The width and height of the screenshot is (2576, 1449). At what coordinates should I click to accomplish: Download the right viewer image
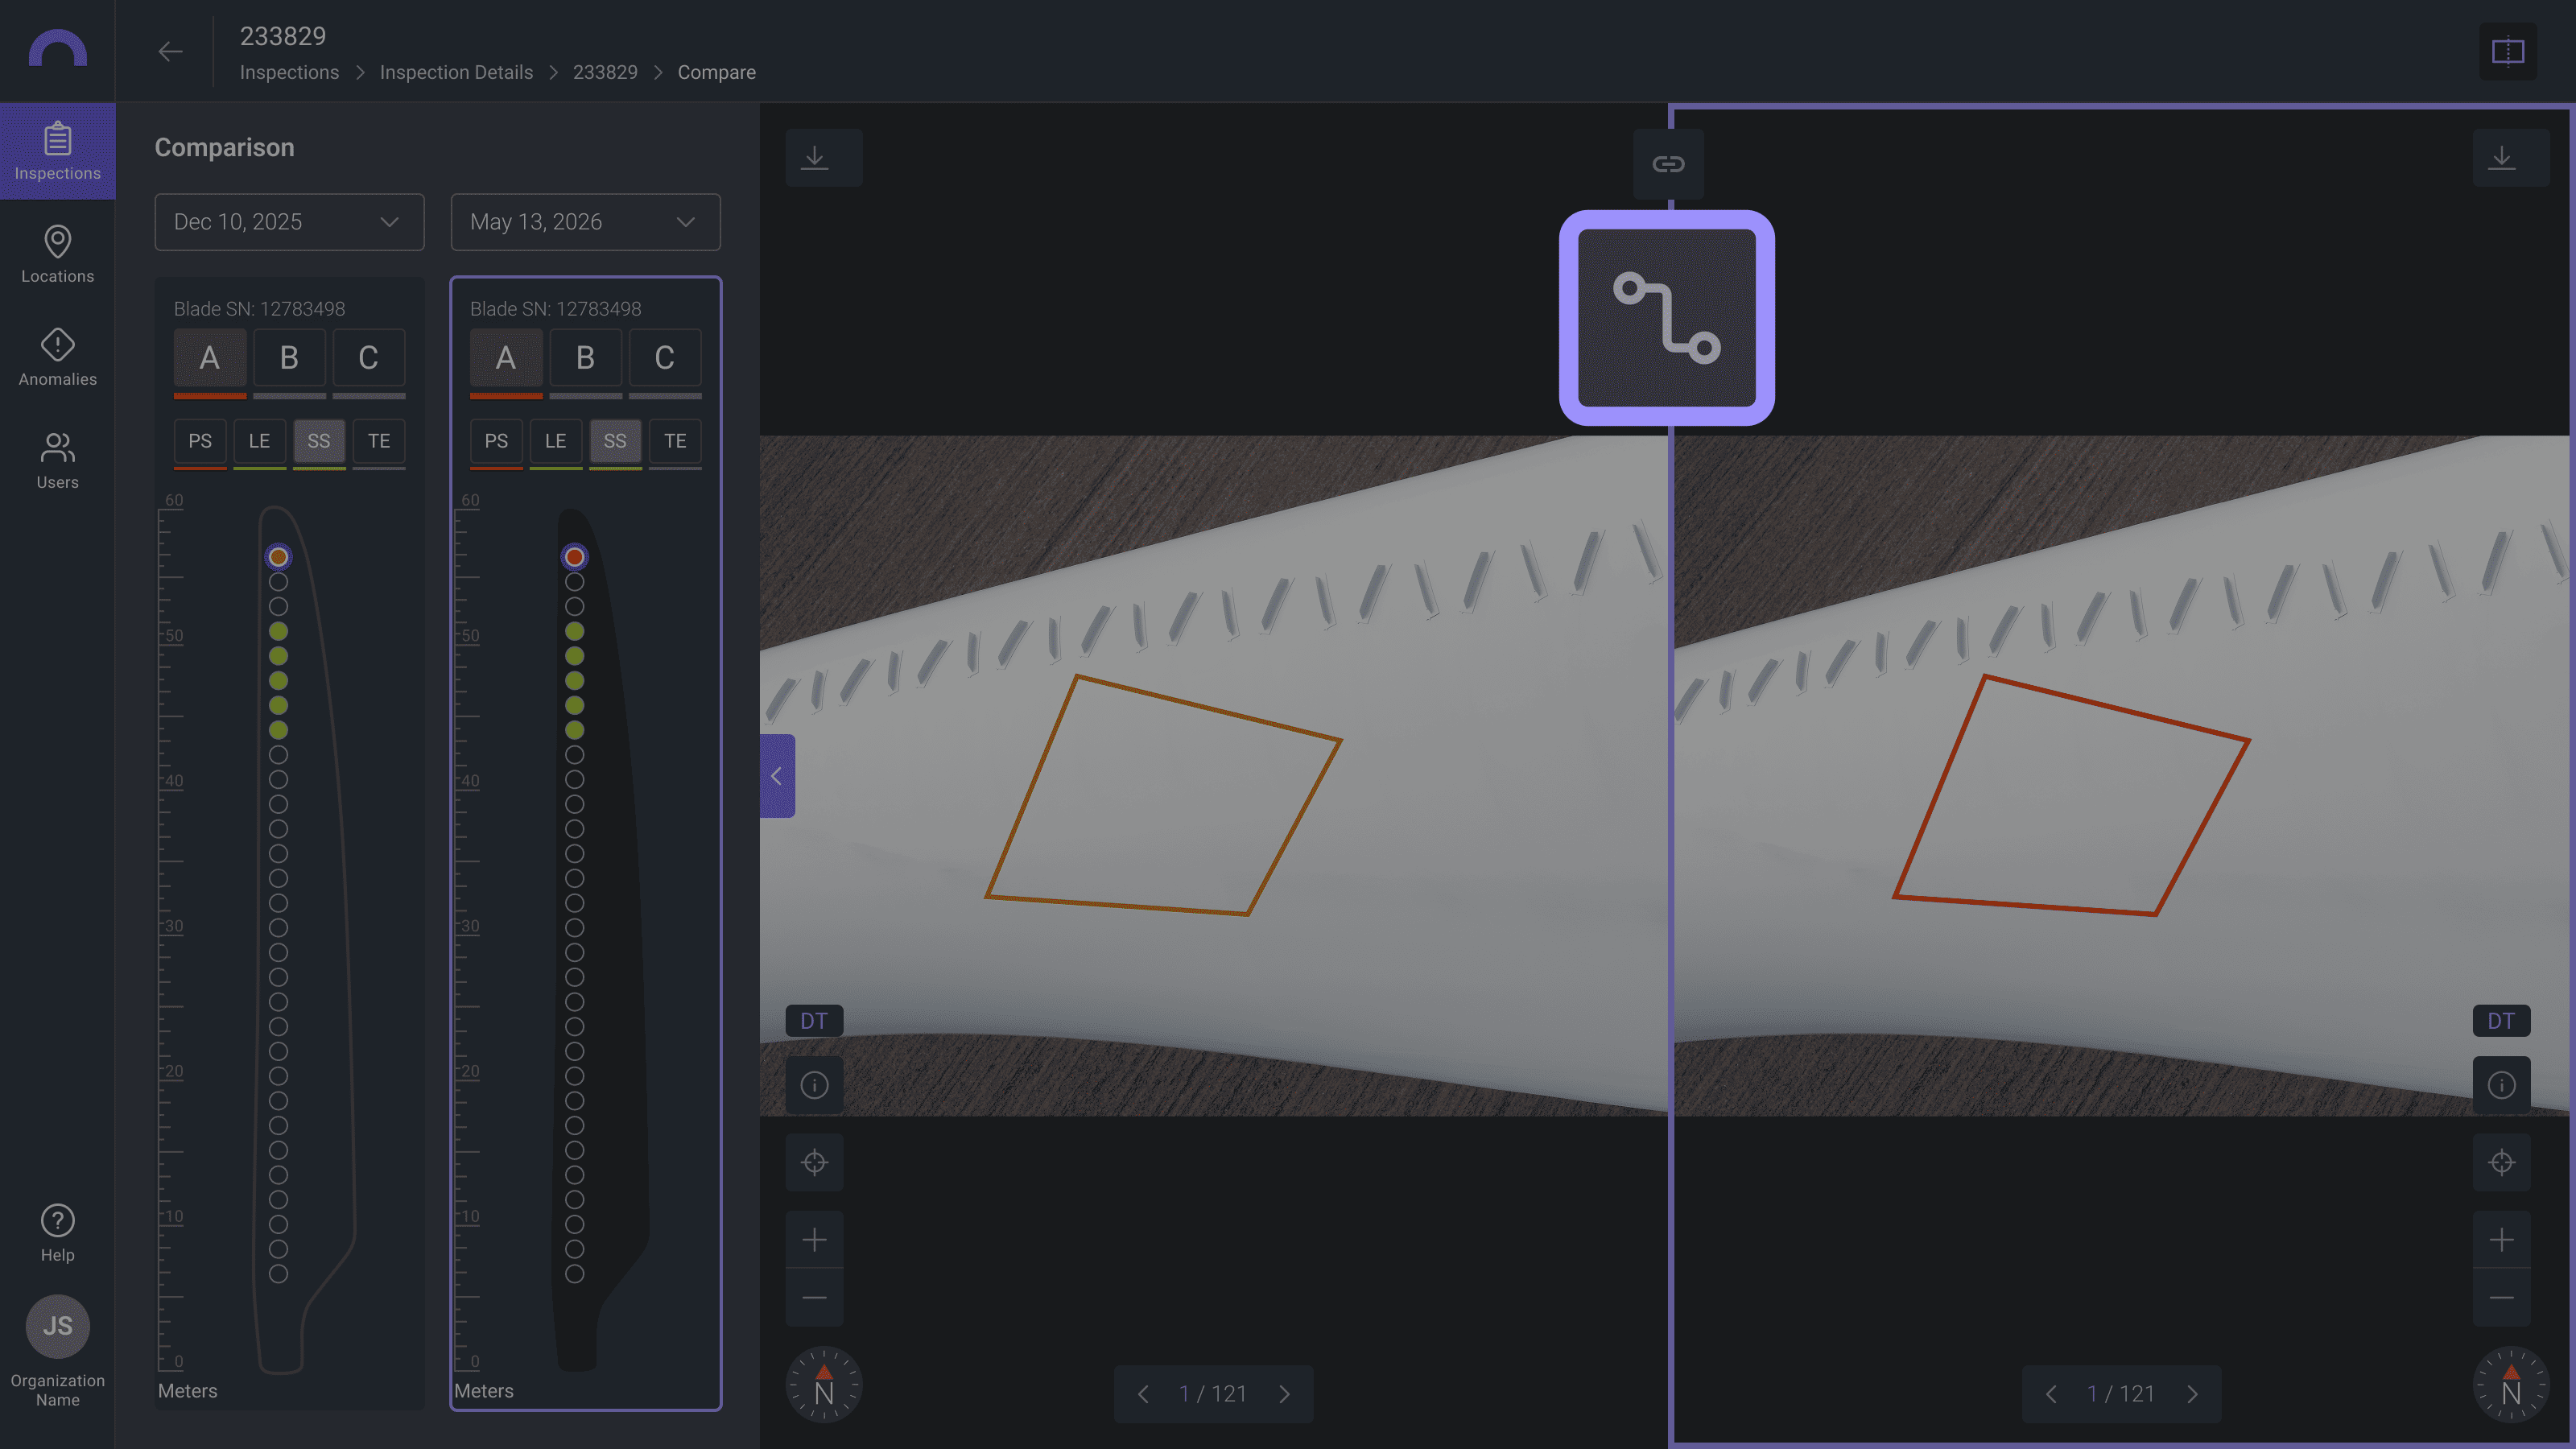2510,157
